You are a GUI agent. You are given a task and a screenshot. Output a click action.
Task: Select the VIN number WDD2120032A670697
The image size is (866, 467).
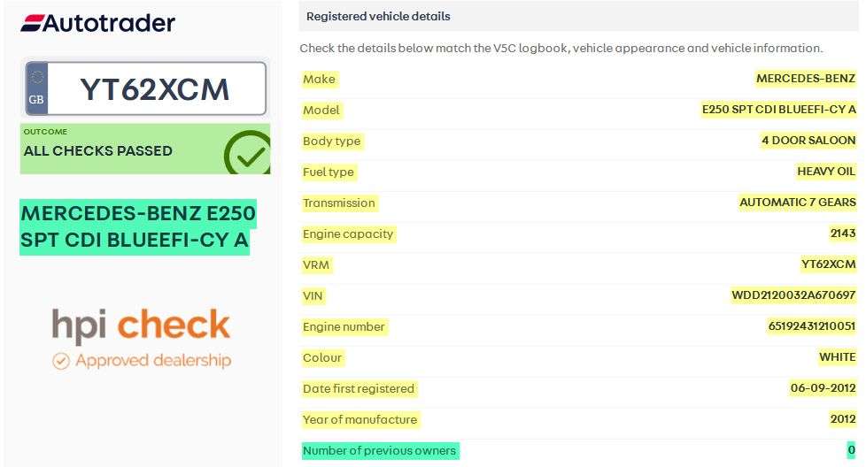[x=793, y=295]
